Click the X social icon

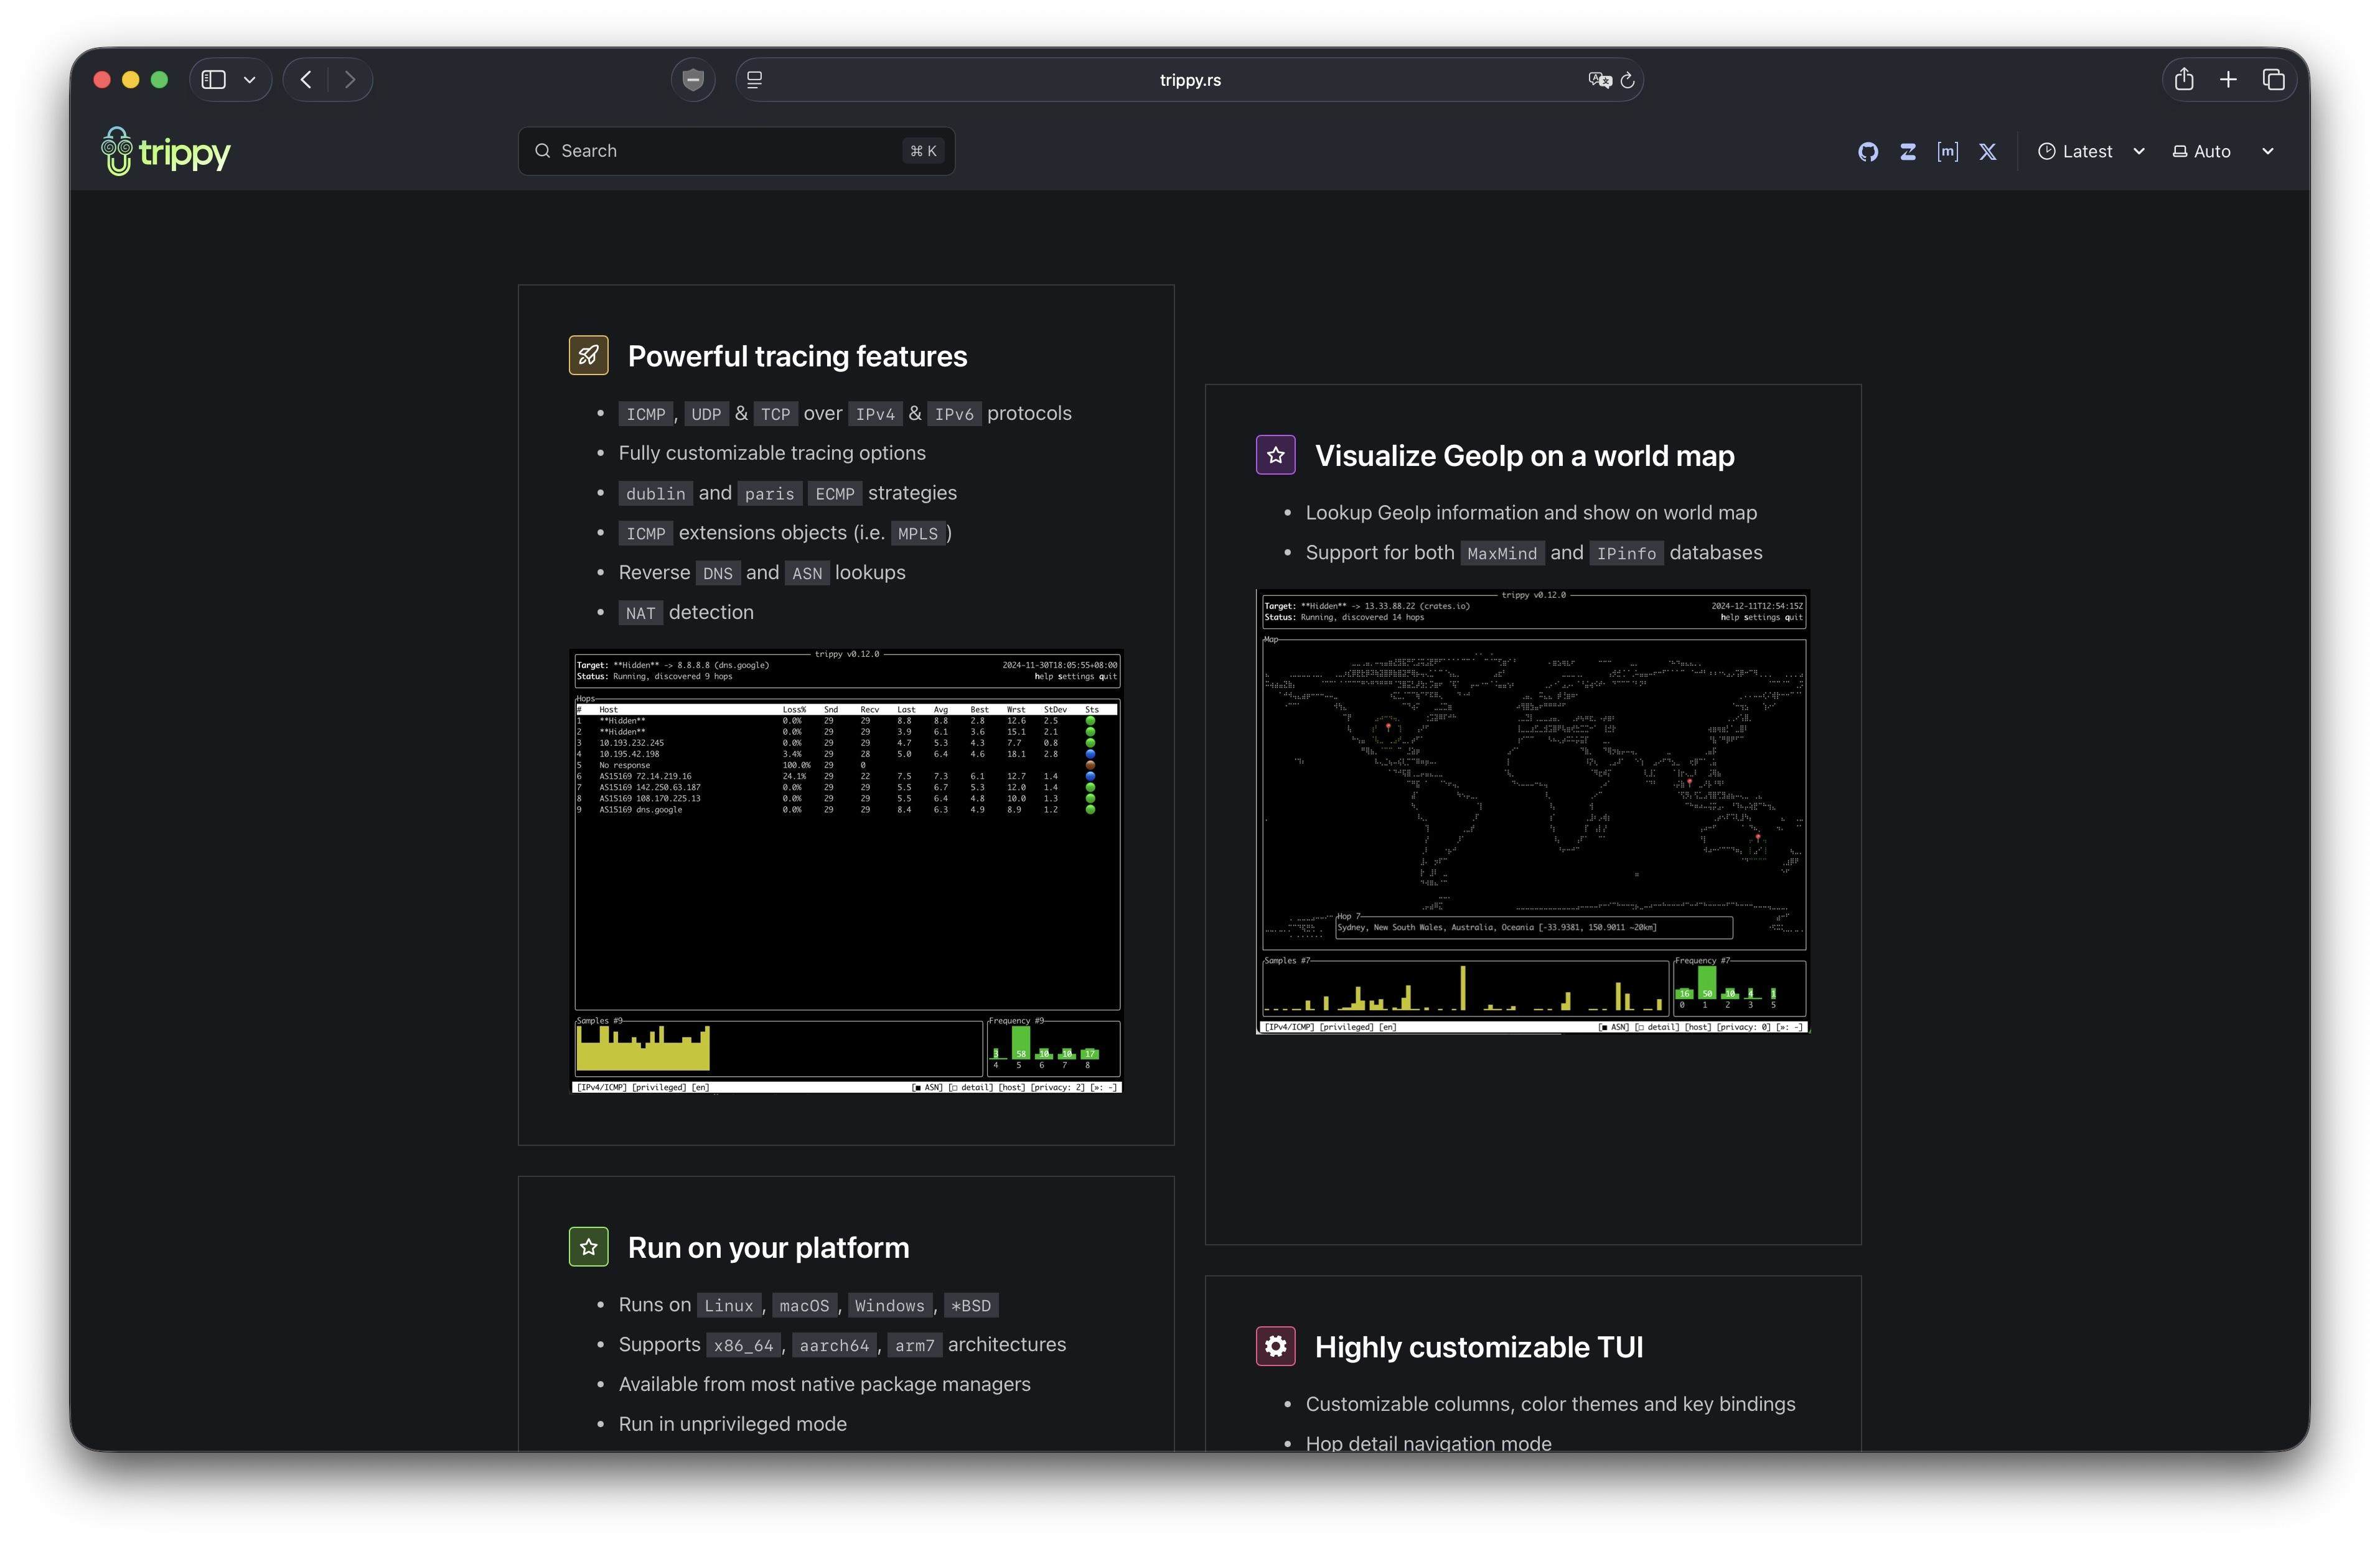pos(1988,152)
